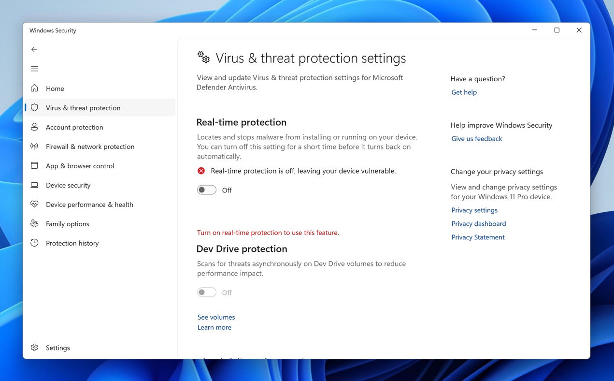The height and width of the screenshot is (381, 614).
Task: Click the Device performance heart icon
Action: pos(34,204)
